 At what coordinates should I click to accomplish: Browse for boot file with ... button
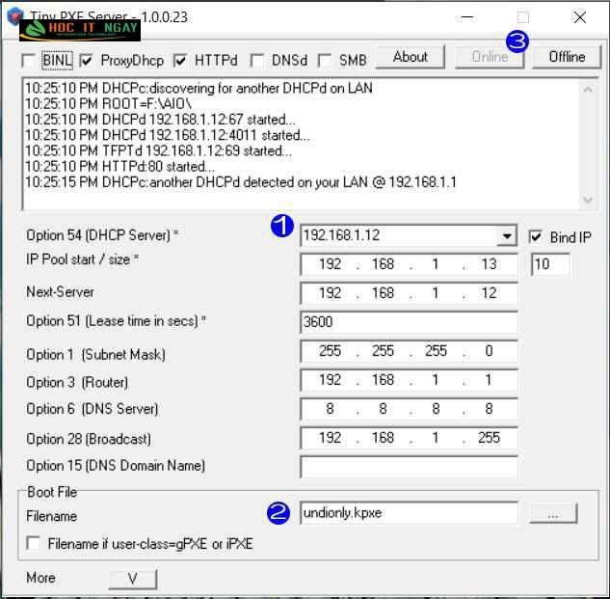(553, 514)
